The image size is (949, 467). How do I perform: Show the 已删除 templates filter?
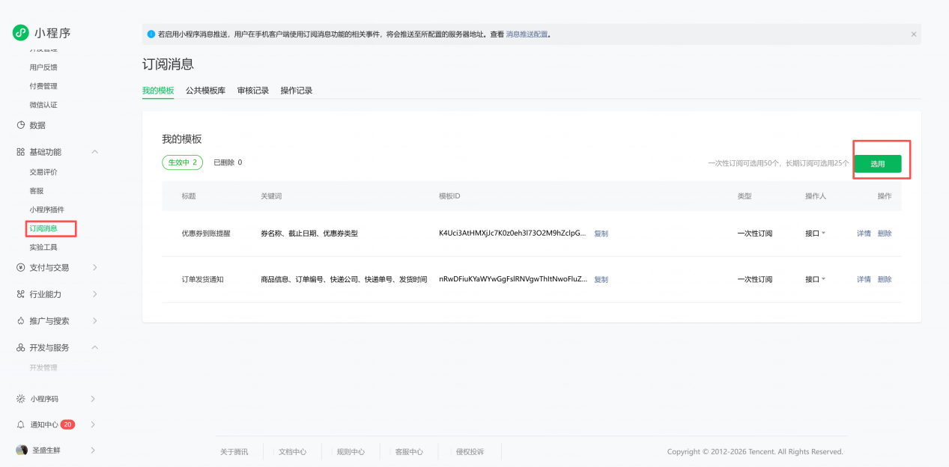coord(228,162)
